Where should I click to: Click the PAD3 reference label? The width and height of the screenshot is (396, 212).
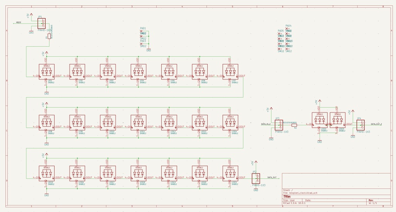(x=143, y=41)
